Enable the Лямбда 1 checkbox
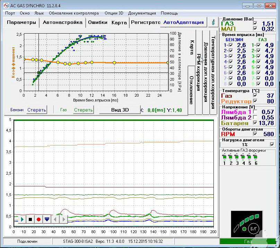This screenshot has width=280, height=248. [x=255, y=112]
